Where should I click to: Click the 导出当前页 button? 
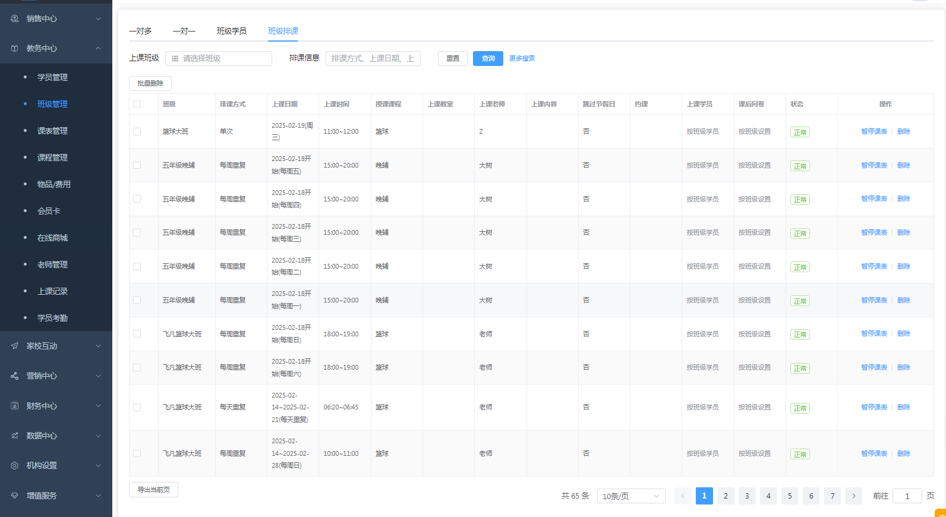click(x=153, y=490)
